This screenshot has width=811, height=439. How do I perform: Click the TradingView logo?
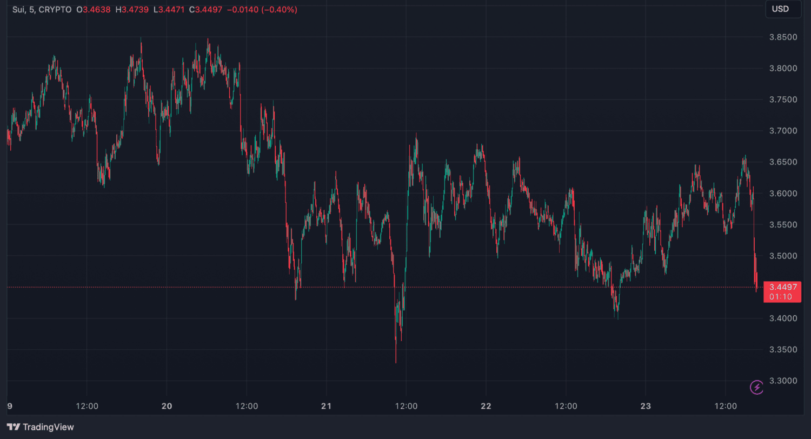(x=41, y=427)
